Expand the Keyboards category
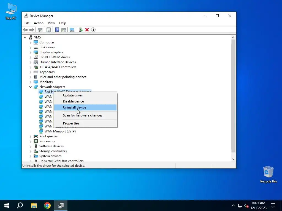The height and width of the screenshot is (211, 282). (30, 72)
